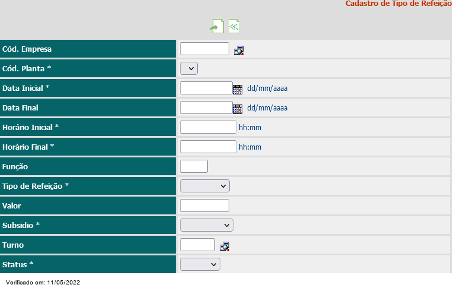This screenshot has width=452, height=291.
Task: Expand the Tipo de Refeição dropdown
Action: pyautogui.click(x=205, y=186)
